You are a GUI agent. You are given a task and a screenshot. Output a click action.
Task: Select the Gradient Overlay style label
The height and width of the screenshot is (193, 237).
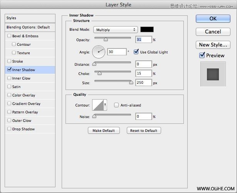(26, 103)
